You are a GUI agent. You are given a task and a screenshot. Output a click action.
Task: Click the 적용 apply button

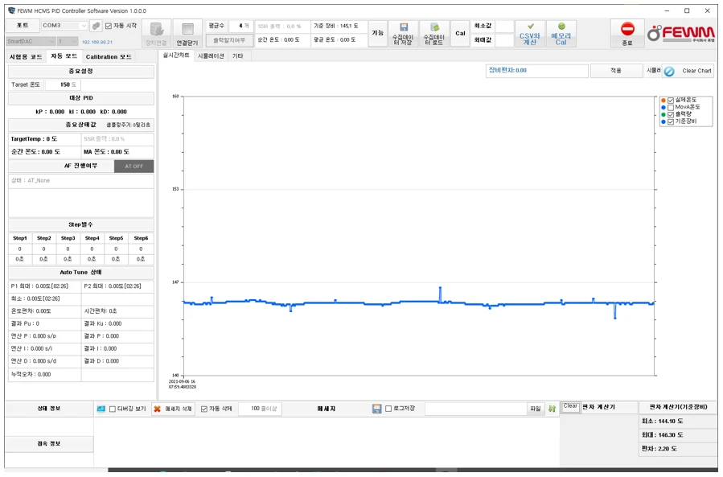click(x=616, y=71)
